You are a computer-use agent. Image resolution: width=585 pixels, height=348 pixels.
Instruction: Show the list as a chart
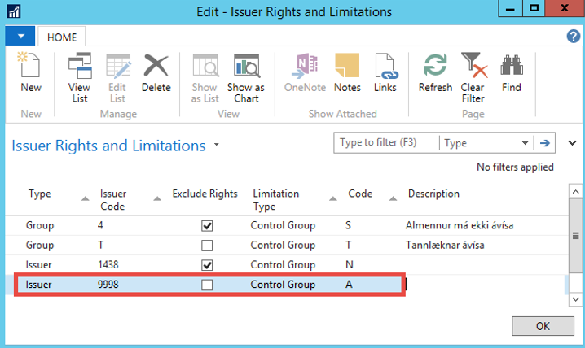pos(245,73)
